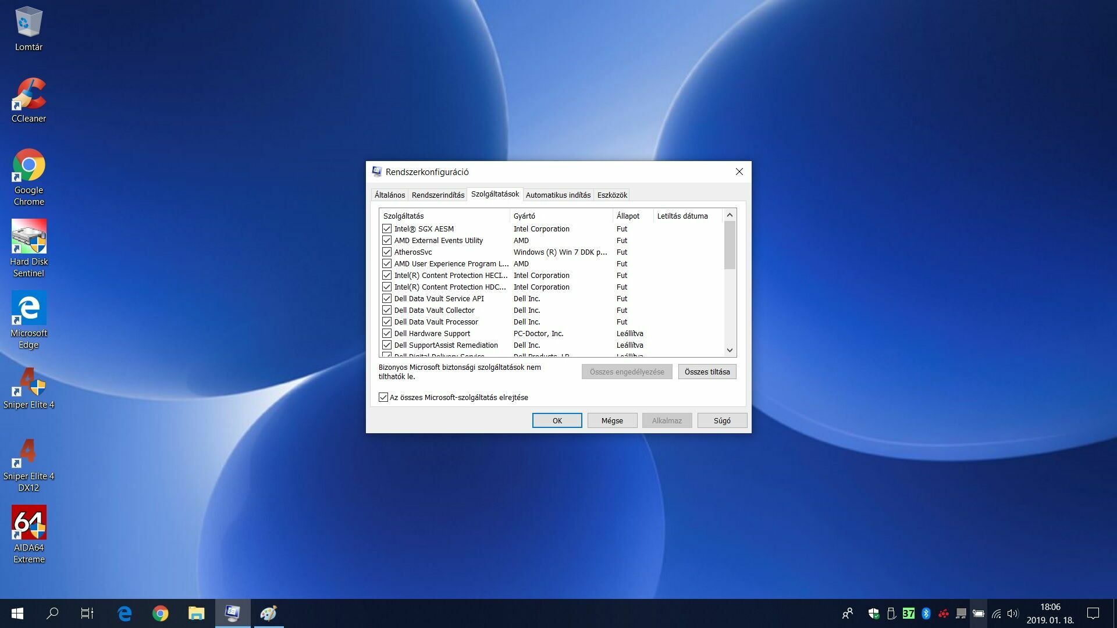The image size is (1117, 628).
Task: Sort by the Gyártó column header
Action: (561, 216)
